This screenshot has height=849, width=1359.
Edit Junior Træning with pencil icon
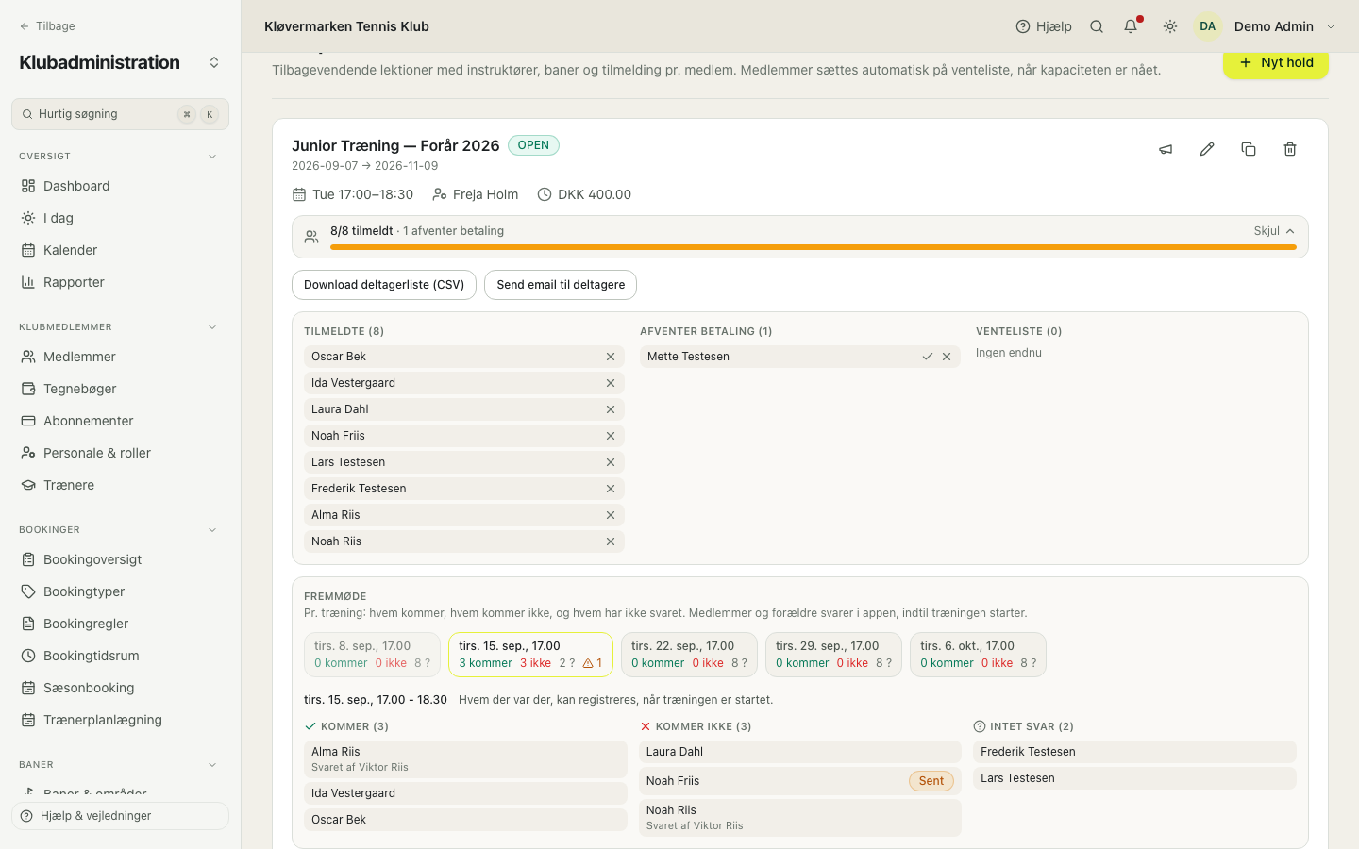(1207, 149)
